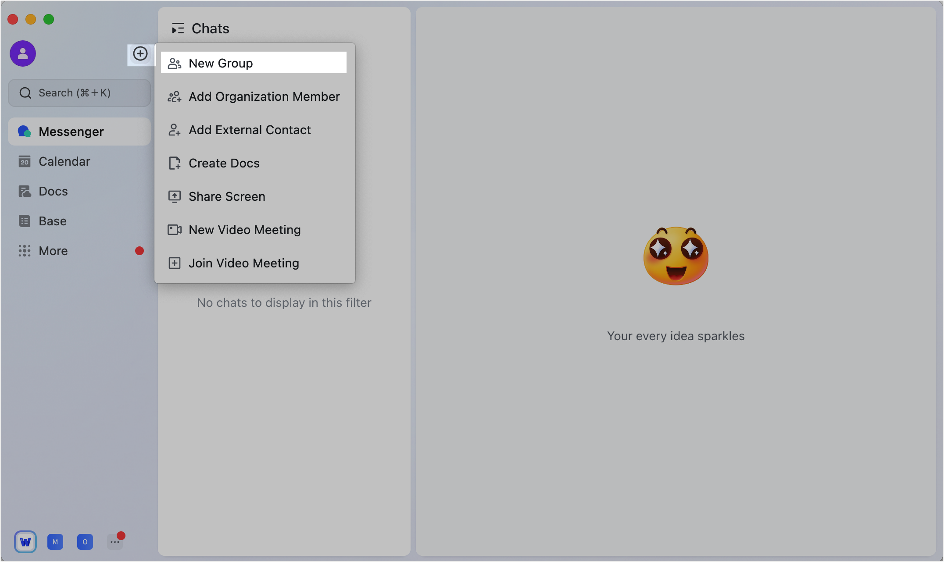Open the bottom ellipsis more button

tap(115, 542)
